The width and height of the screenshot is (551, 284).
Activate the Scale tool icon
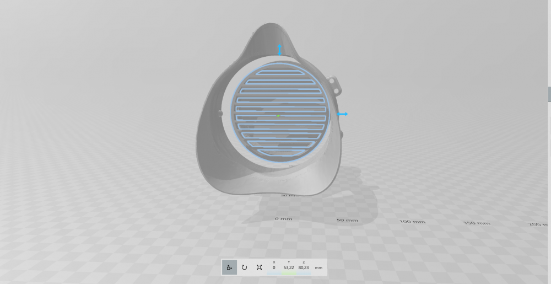(x=259, y=267)
